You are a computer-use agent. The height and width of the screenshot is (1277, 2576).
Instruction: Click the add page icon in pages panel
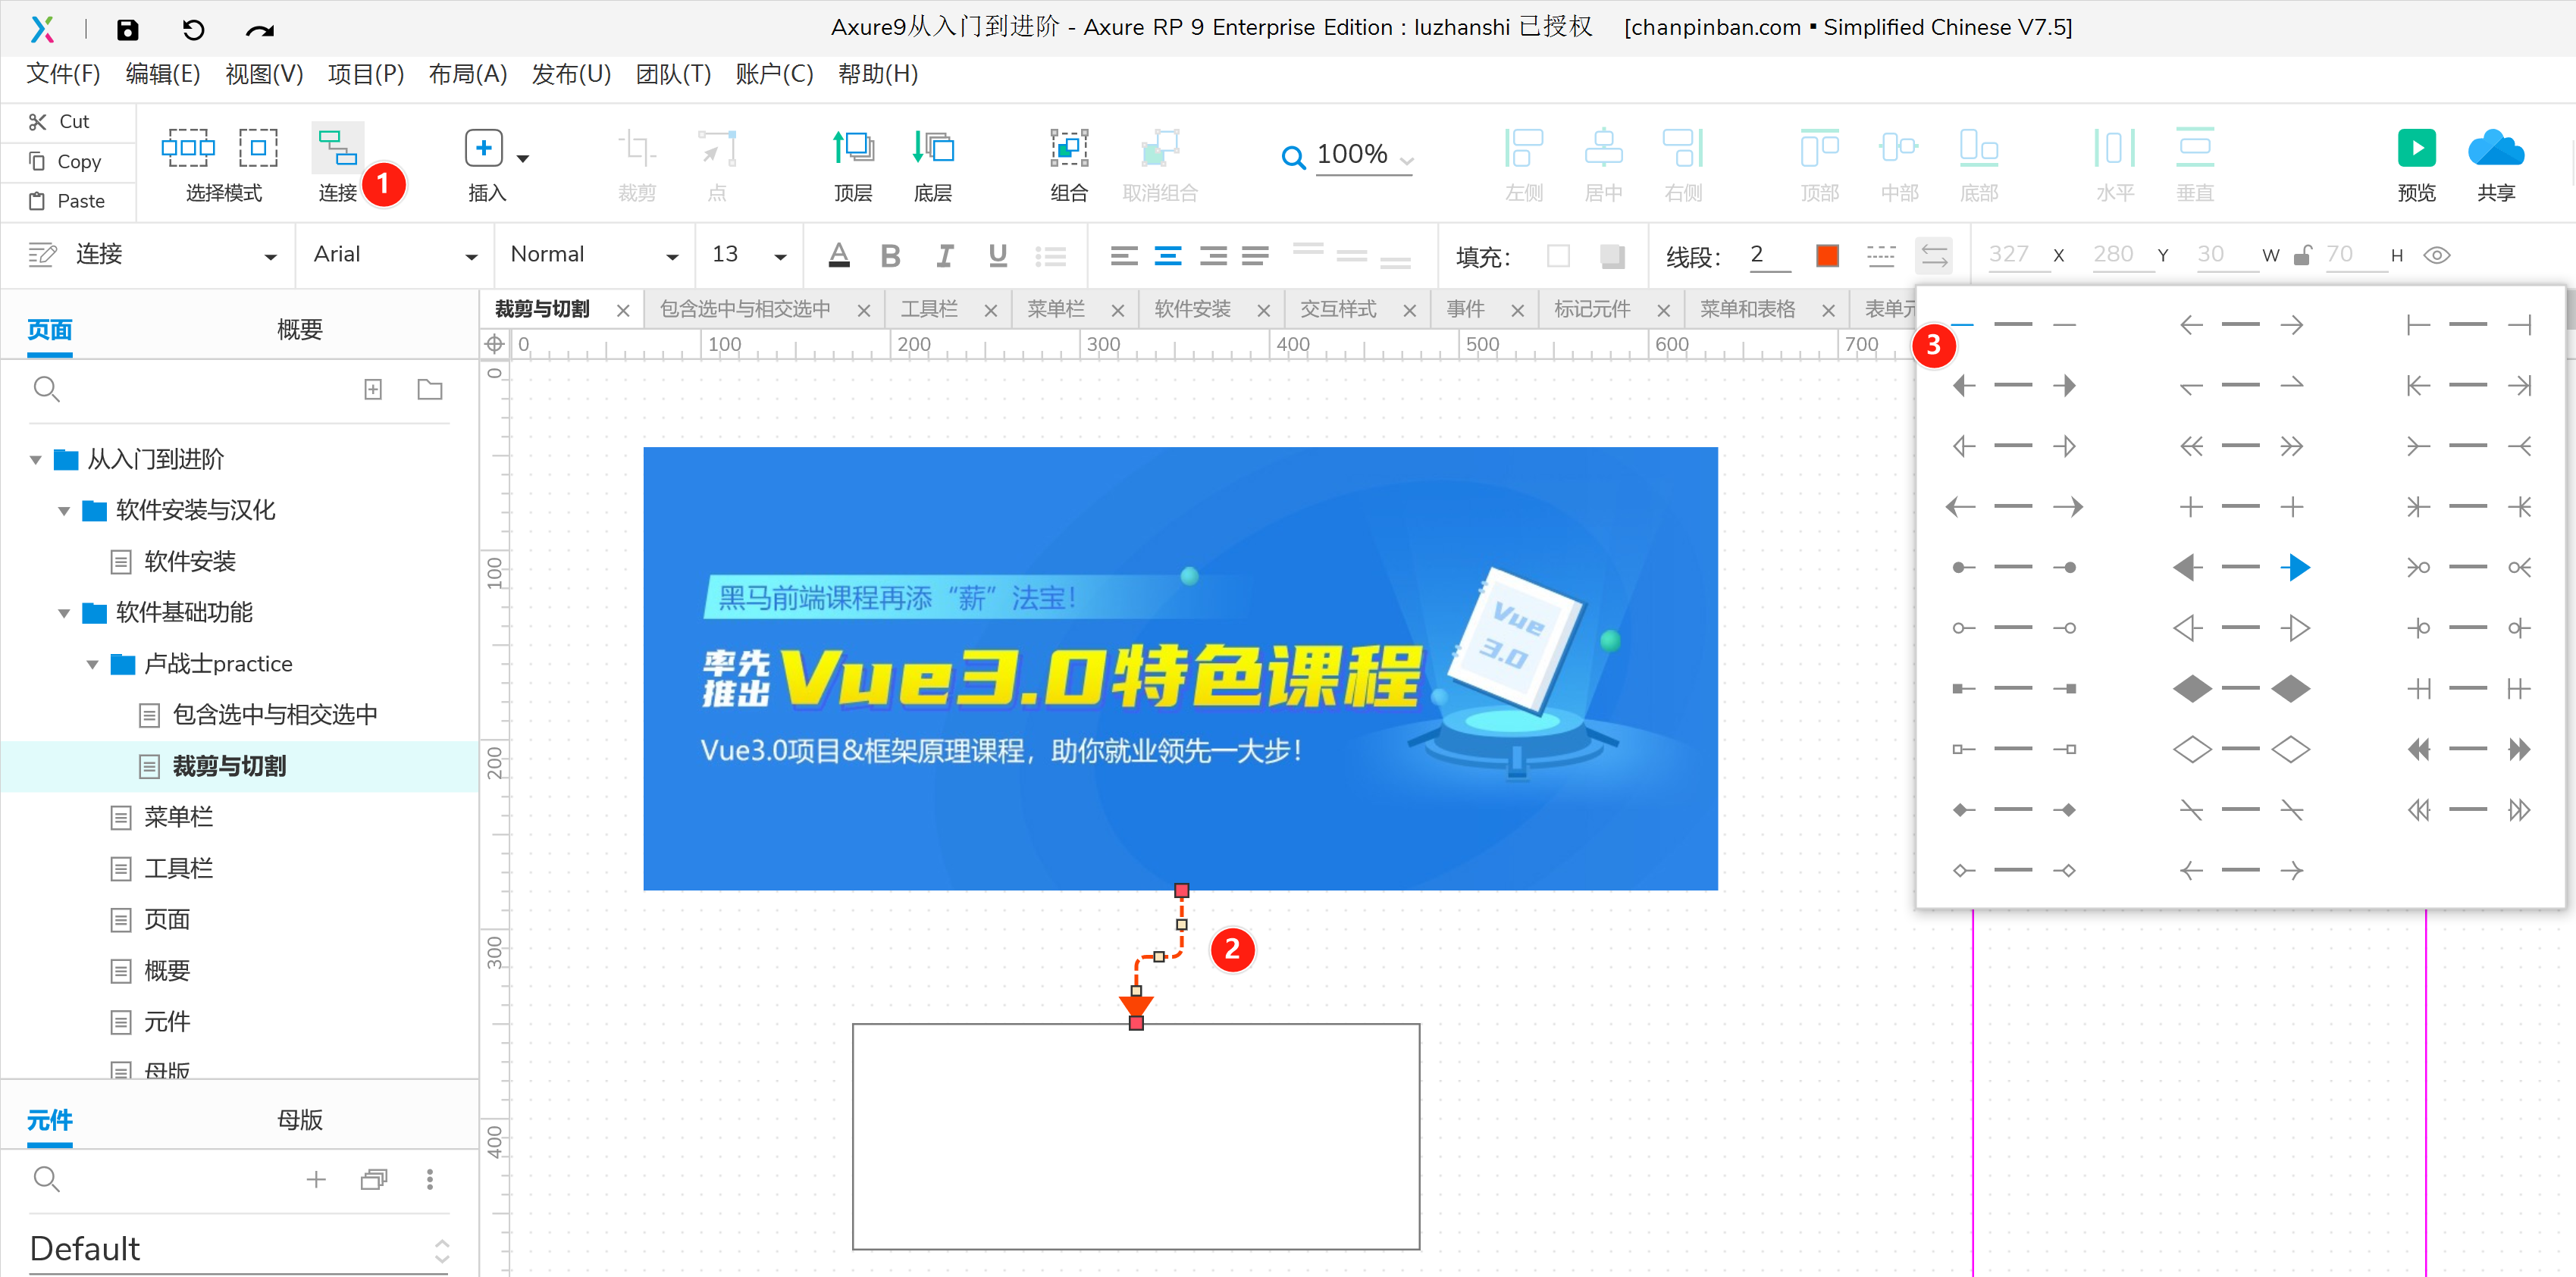coord(373,389)
